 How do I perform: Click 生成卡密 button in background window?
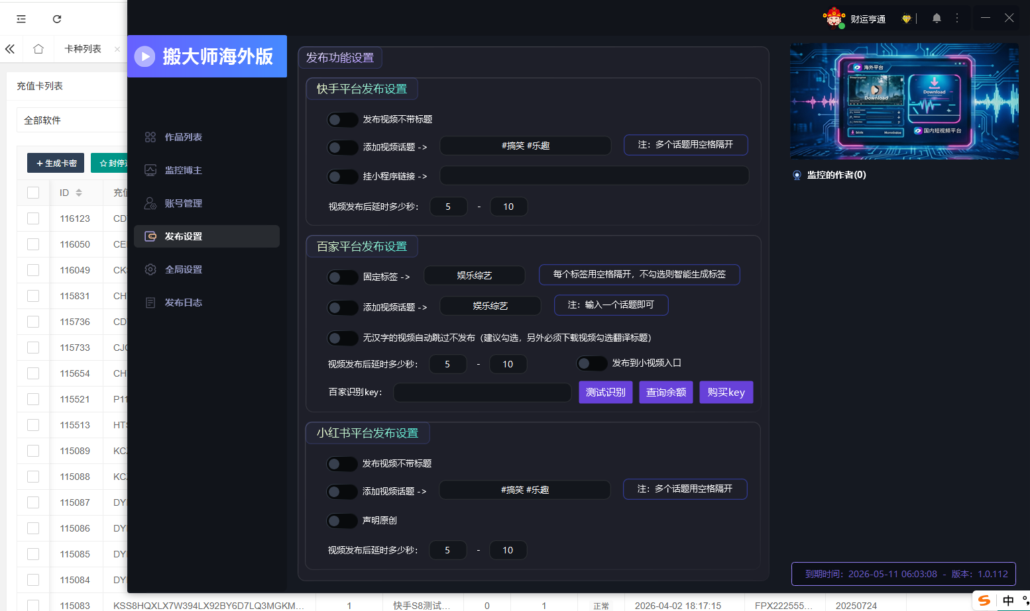point(56,163)
